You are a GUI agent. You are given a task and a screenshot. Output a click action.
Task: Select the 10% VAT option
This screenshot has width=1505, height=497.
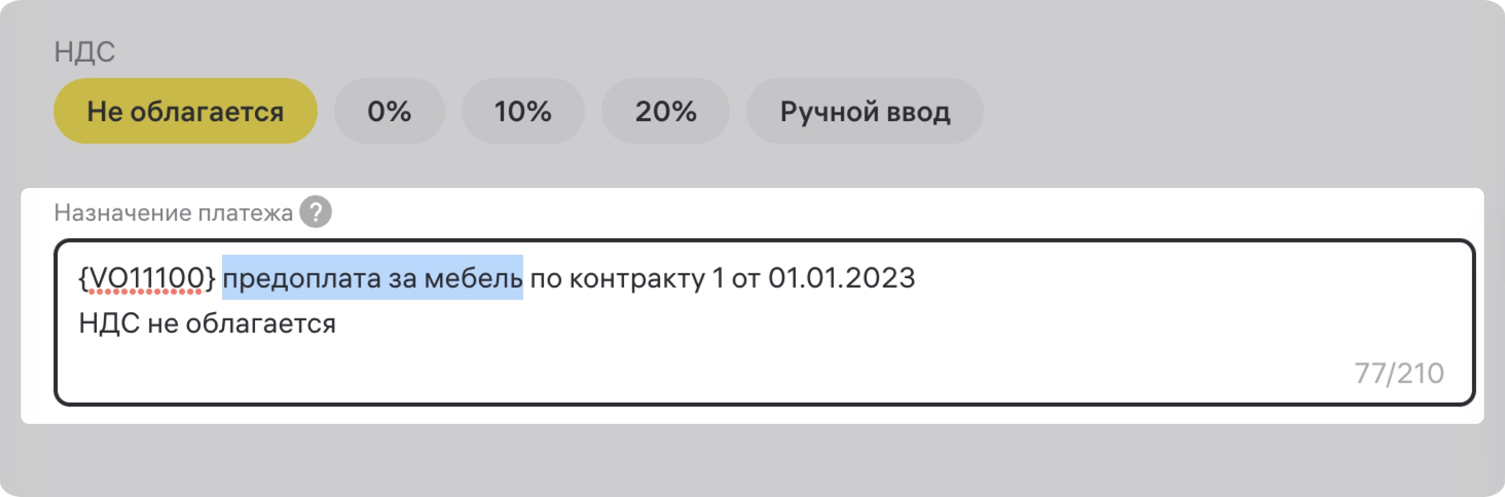523,111
